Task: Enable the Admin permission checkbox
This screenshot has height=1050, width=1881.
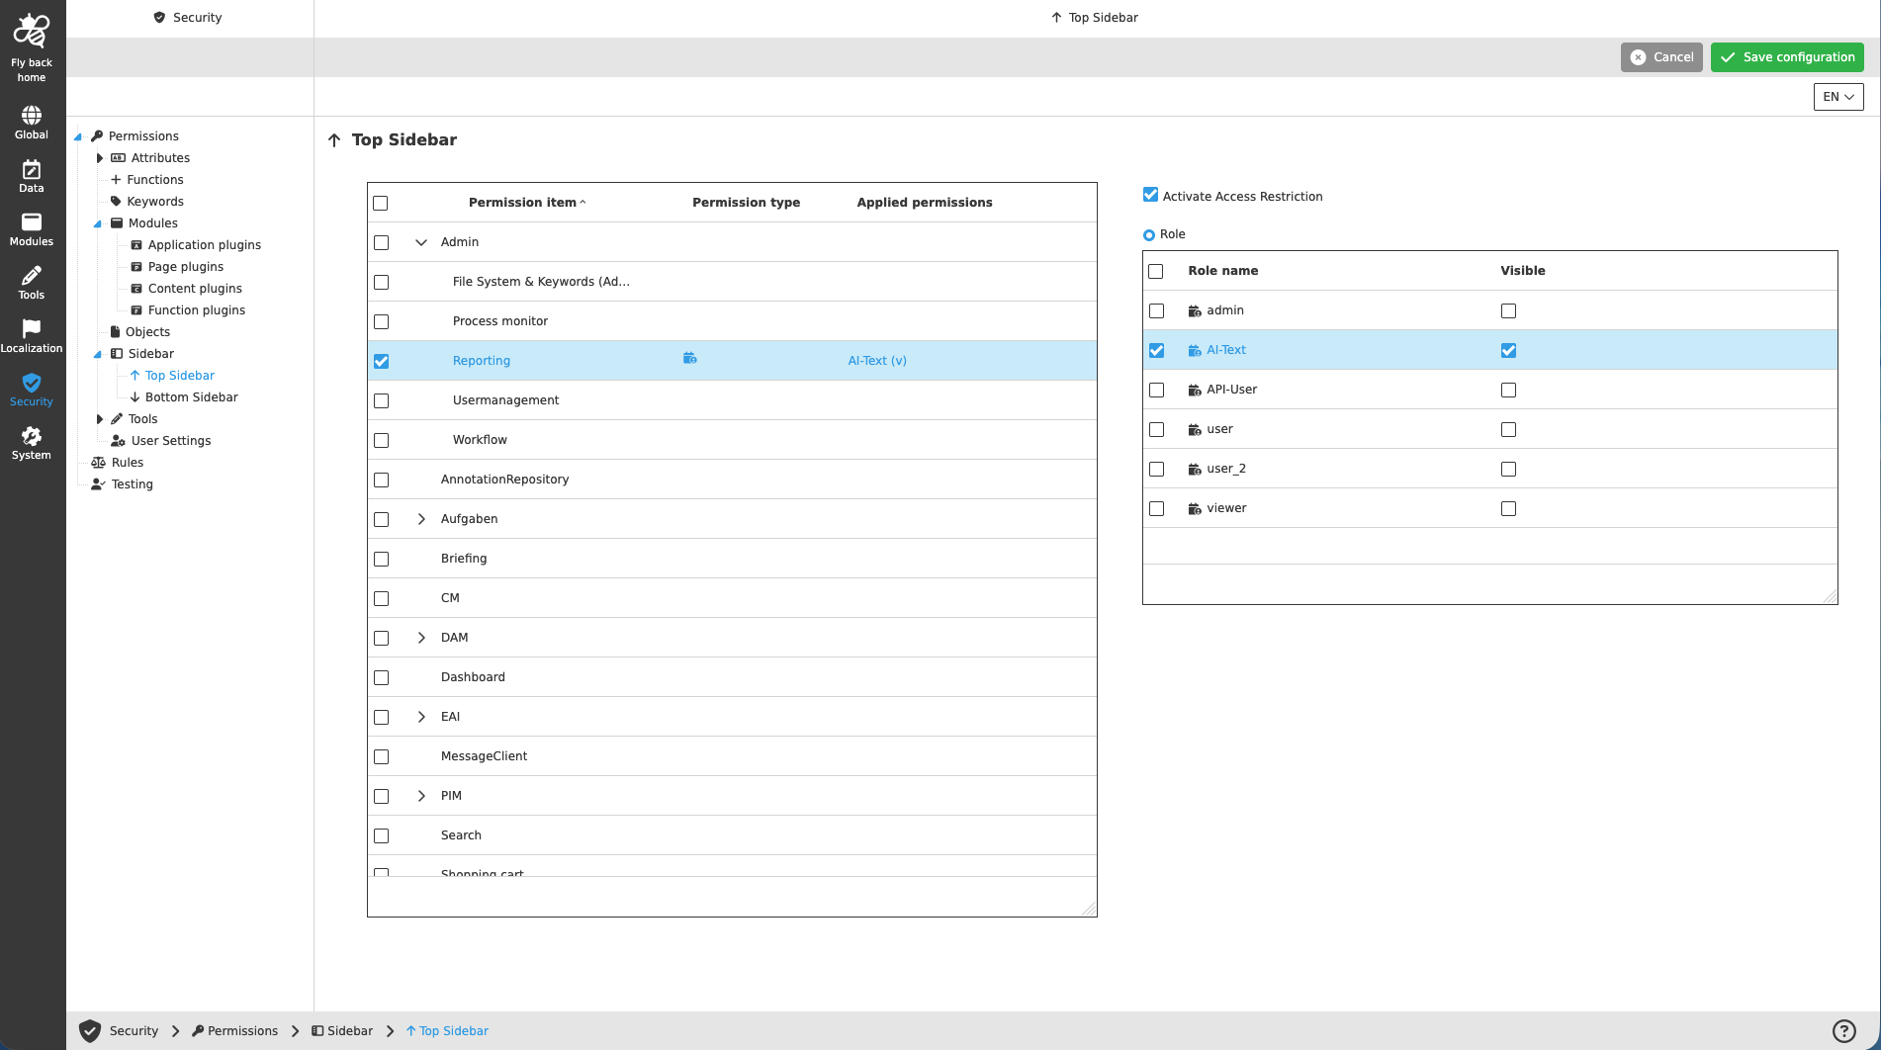Action: 381,242
